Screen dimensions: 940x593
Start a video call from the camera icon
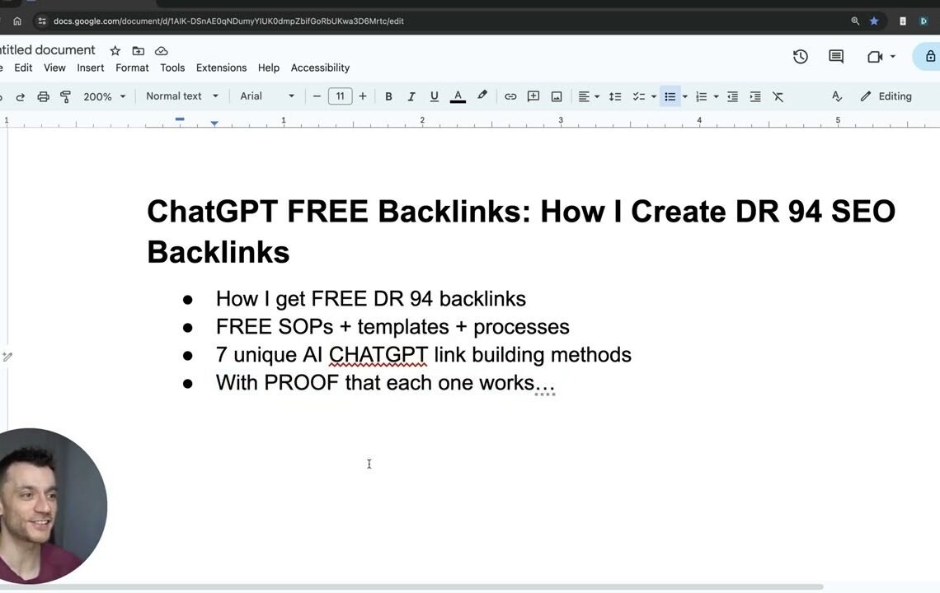(875, 57)
